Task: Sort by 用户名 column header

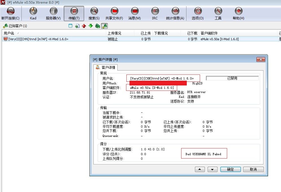Action: tap(54, 33)
